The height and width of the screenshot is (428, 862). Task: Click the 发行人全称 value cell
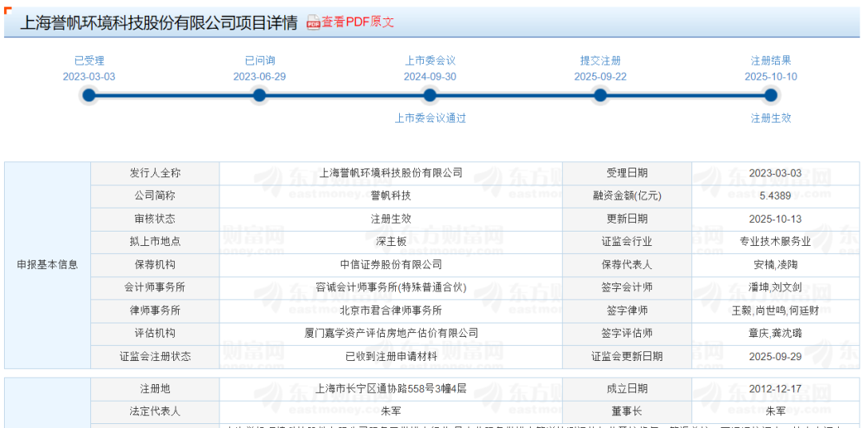pos(391,173)
